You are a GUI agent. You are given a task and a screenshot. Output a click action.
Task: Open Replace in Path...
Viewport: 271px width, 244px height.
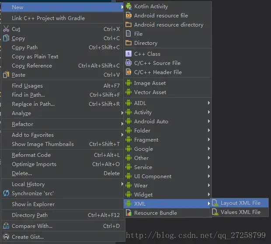pos(62,104)
